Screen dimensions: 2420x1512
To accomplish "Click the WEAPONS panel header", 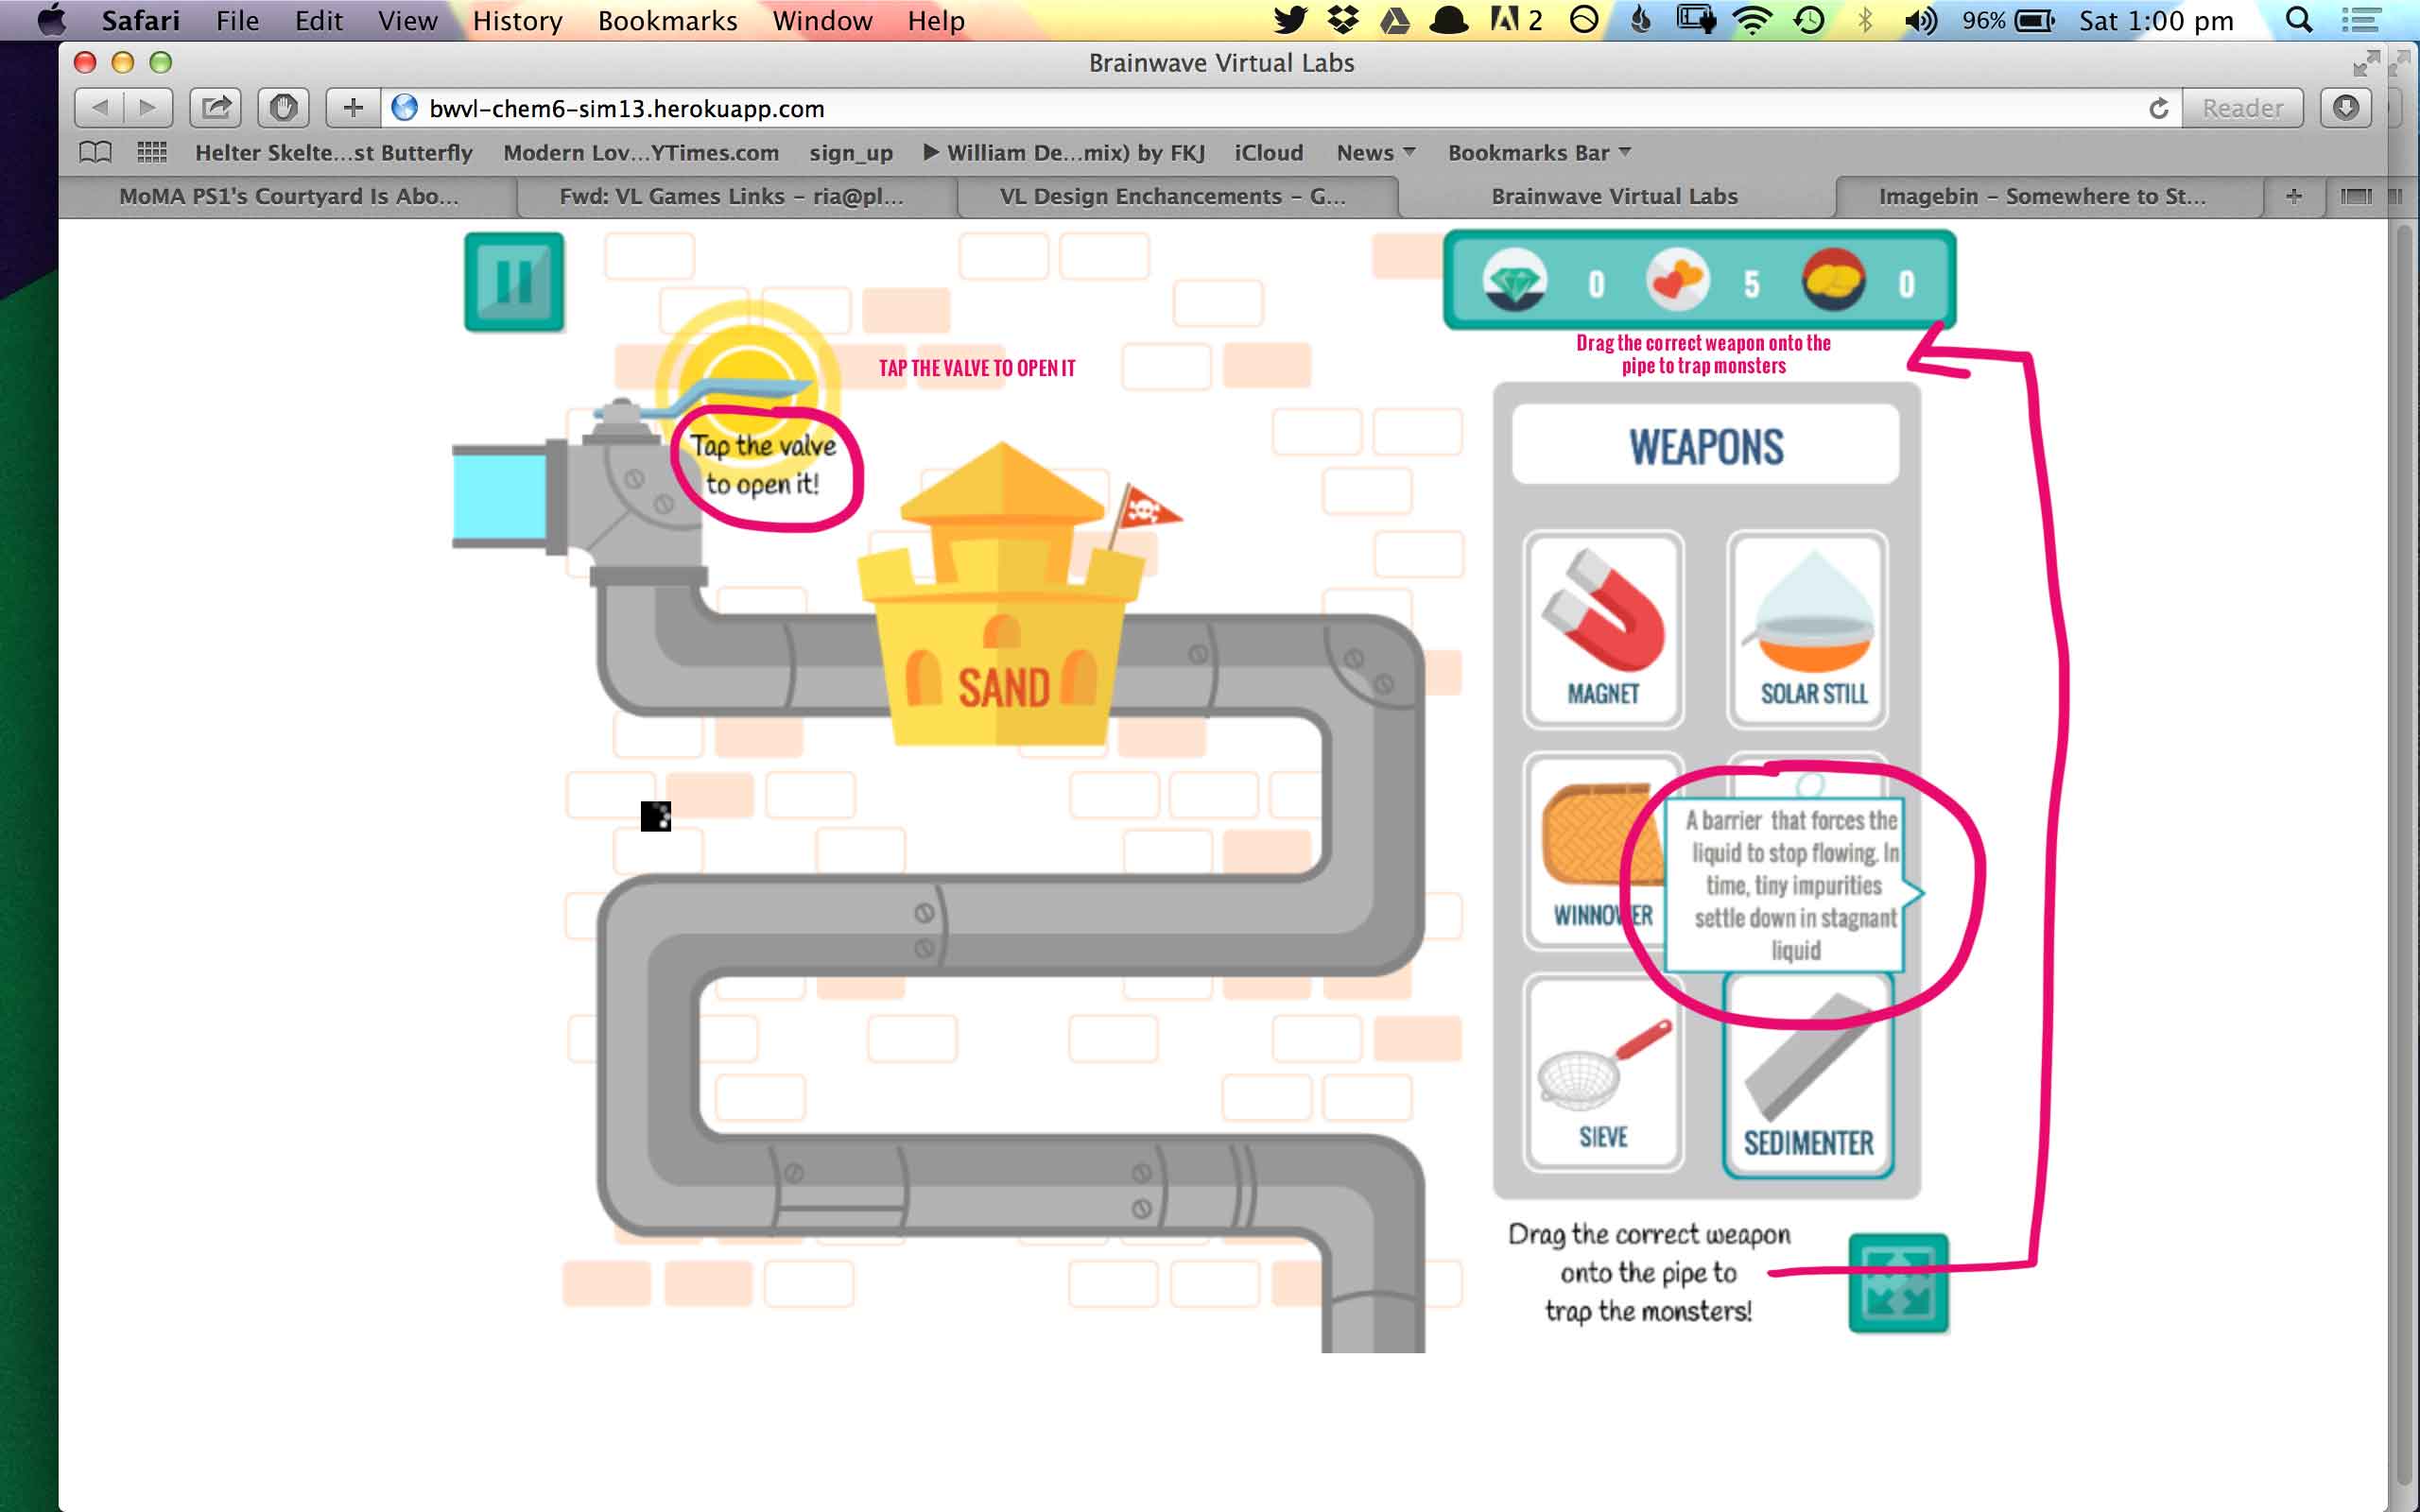I will pyautogui.click(x=1705, y=445).
